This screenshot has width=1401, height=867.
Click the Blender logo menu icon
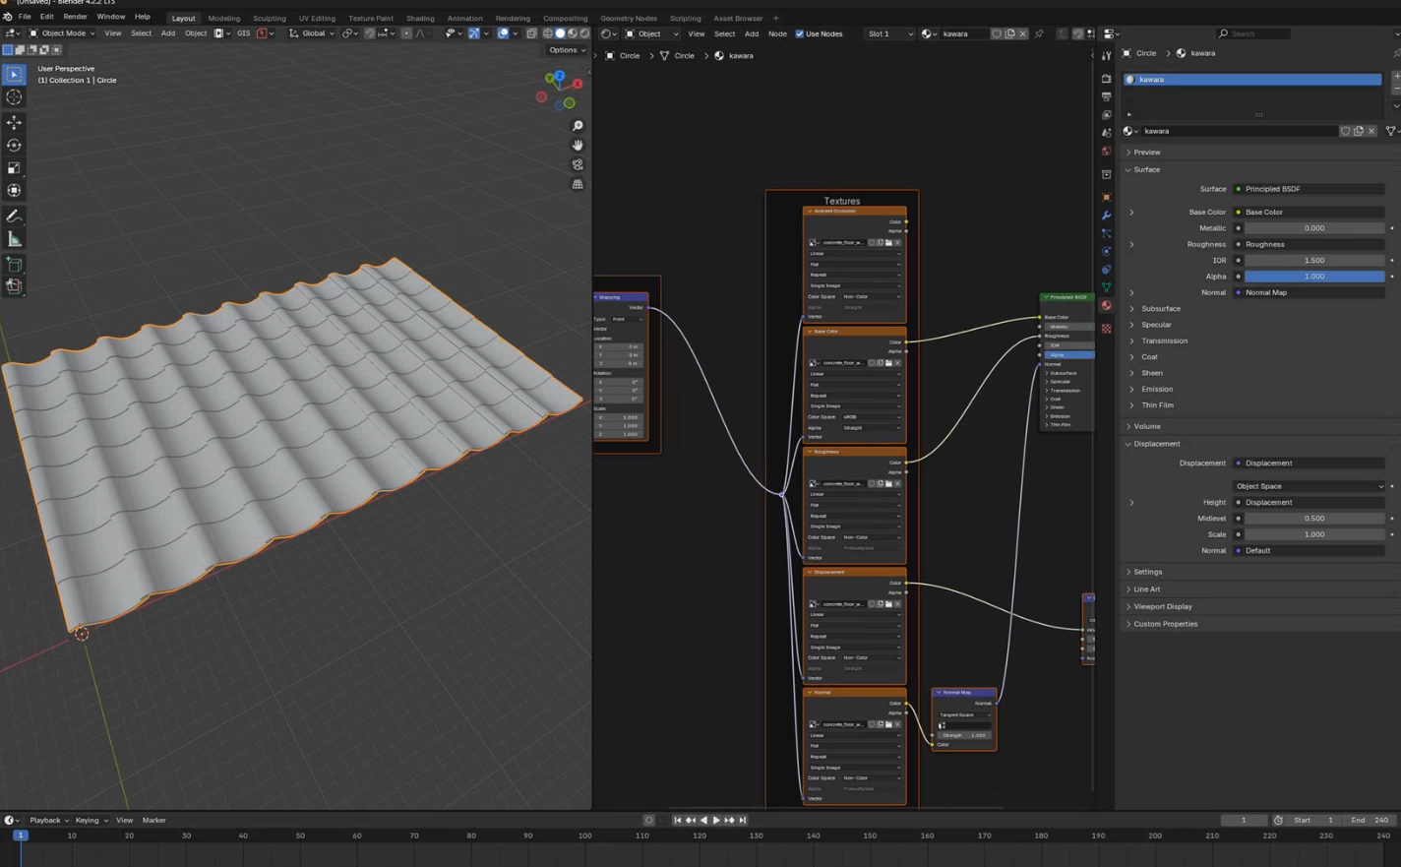(8, 17)
